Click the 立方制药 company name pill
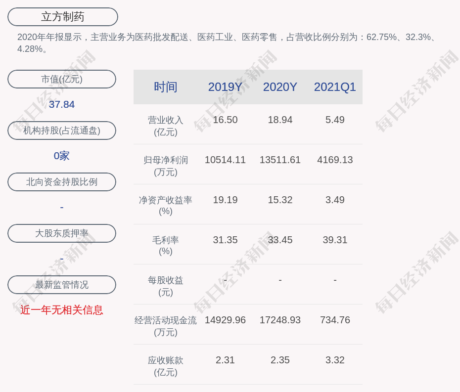Screen dimensions: 460x392 click(x=63, y=17)
